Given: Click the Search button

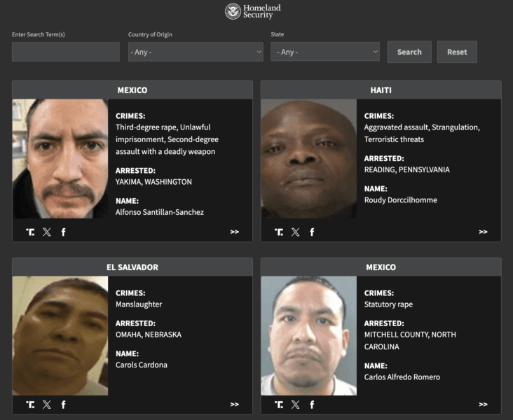Looking at the screenshot, I should (409, 52).
